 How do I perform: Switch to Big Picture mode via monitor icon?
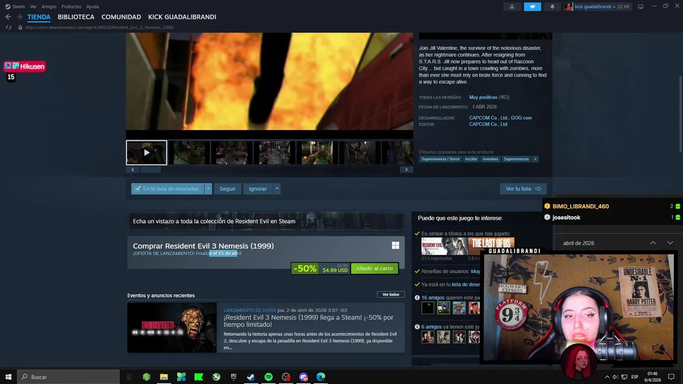click(640, 6)
